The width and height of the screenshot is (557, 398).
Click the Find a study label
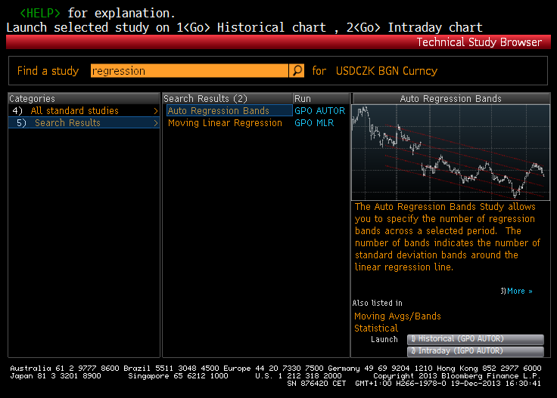[48, 71]
